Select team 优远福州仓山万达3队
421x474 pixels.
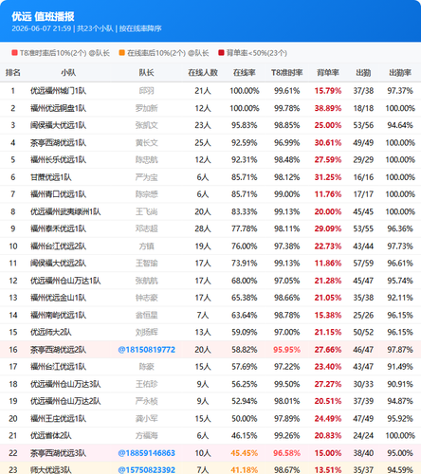click(65, 384)
